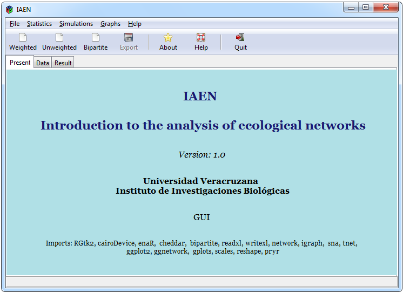
Task: Click the 'GUI' text label
Action: pos(201,217)
